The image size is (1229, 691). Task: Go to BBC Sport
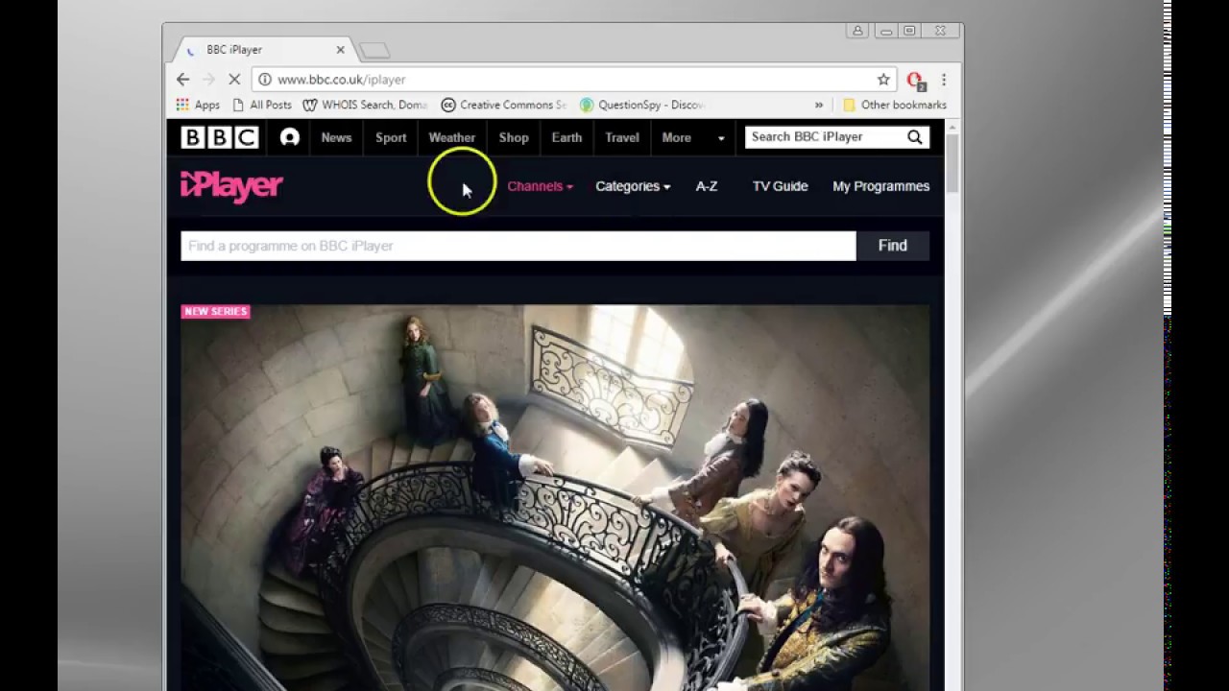pyautogui.click(x=391, y=137)
